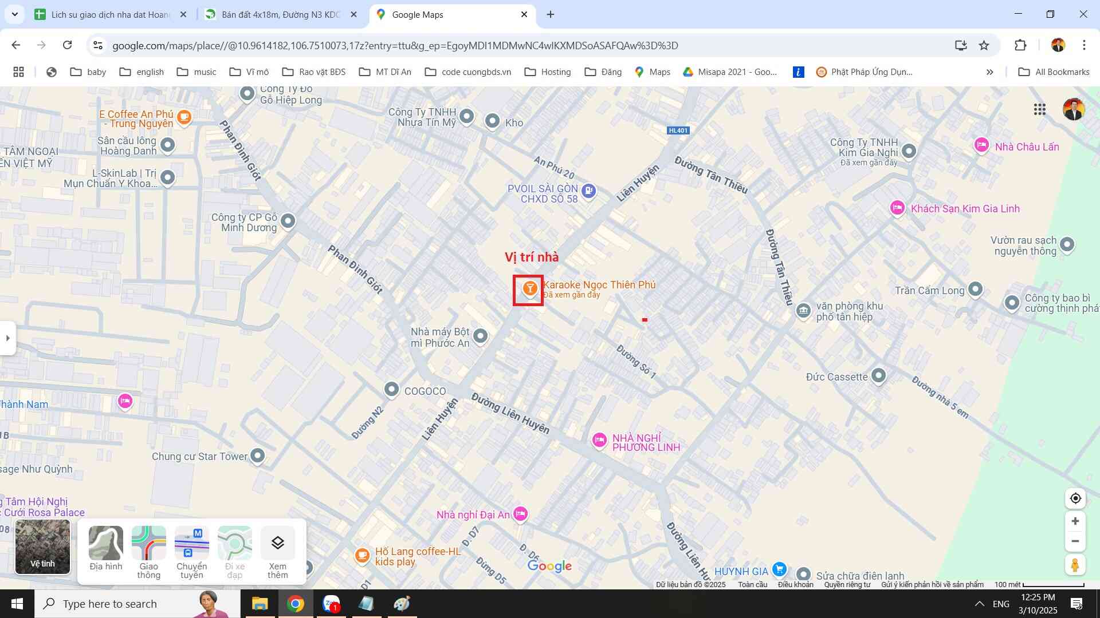Switch to the Bán đất 4x18m tab
Viewport: 1100px width, 618px height.
click(281, 15)
